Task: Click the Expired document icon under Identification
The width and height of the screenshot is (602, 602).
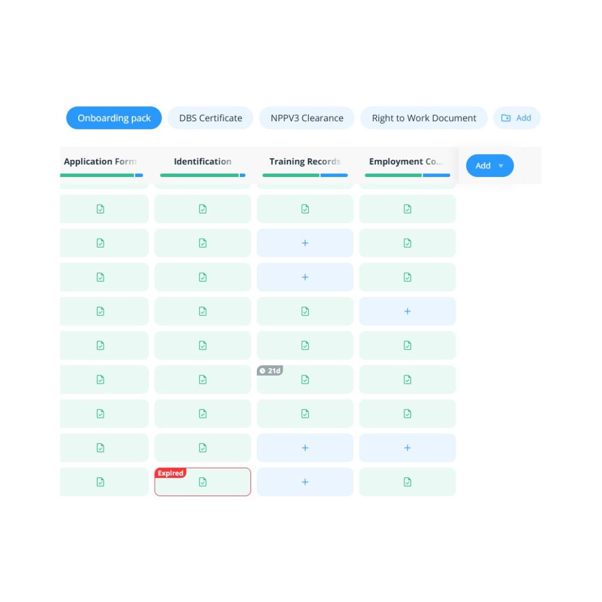Action: click(203, 482)
